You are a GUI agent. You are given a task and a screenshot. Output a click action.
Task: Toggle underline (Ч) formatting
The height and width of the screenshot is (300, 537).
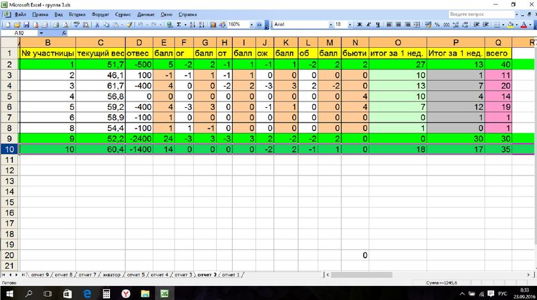click(378, 25)
